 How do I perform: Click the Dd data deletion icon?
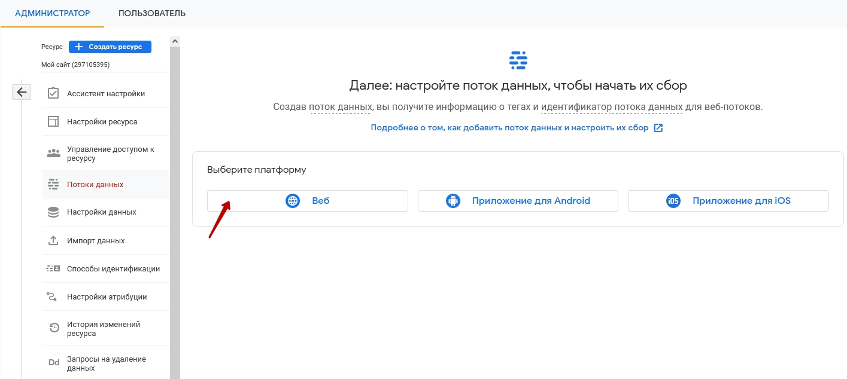click(53, 363)
